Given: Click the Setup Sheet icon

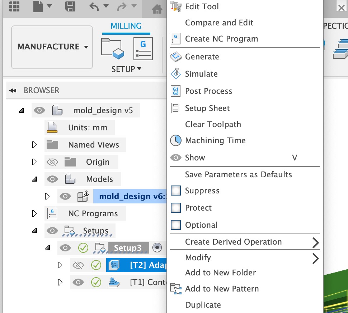Looking at the screenshot, I should 175,108.
